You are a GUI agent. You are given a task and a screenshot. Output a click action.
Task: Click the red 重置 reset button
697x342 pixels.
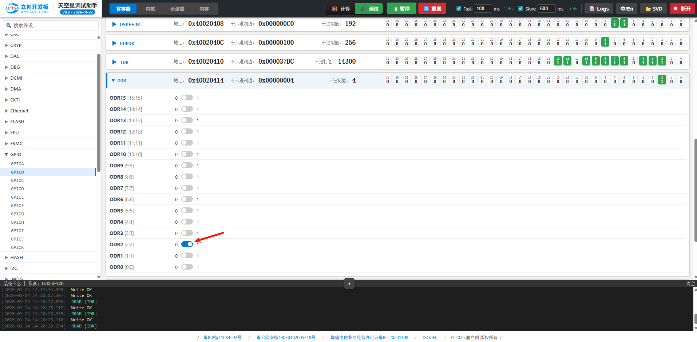(432, 9)
